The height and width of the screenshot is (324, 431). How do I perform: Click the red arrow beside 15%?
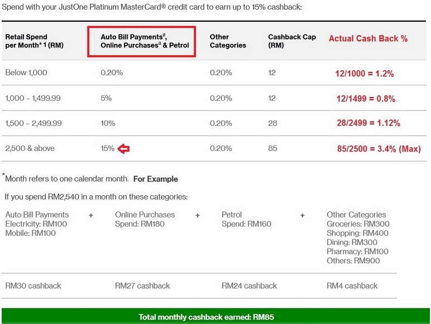coord(123,149)
